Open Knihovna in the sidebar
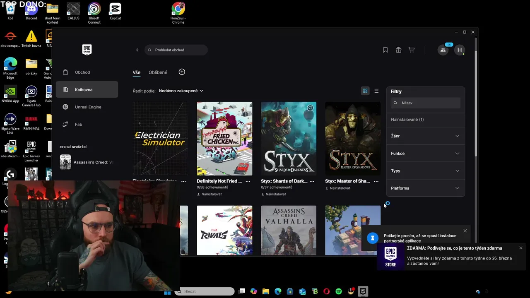530x298 pixels. tap(87, 90)
